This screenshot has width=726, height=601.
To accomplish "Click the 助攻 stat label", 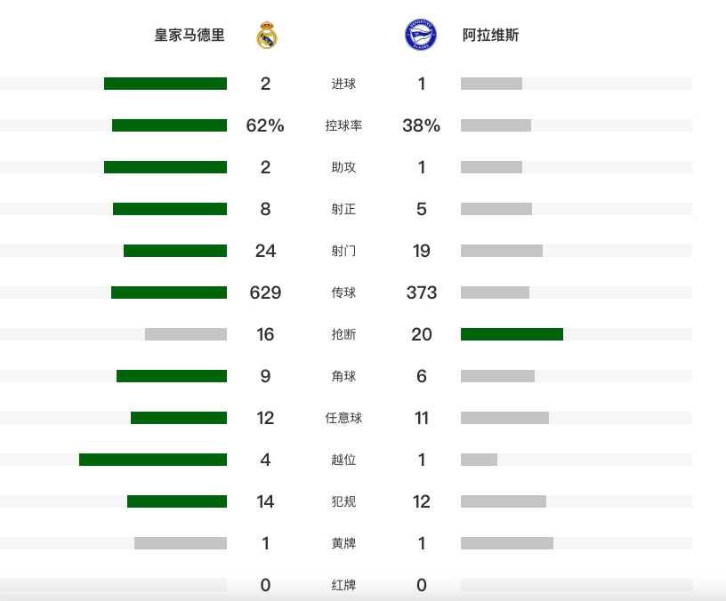I will pyautogui.click(x=343, y=167).
